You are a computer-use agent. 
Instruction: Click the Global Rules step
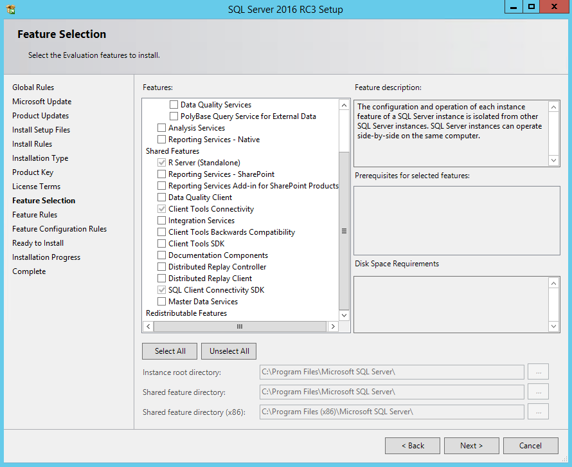click(x=33, y=87)
